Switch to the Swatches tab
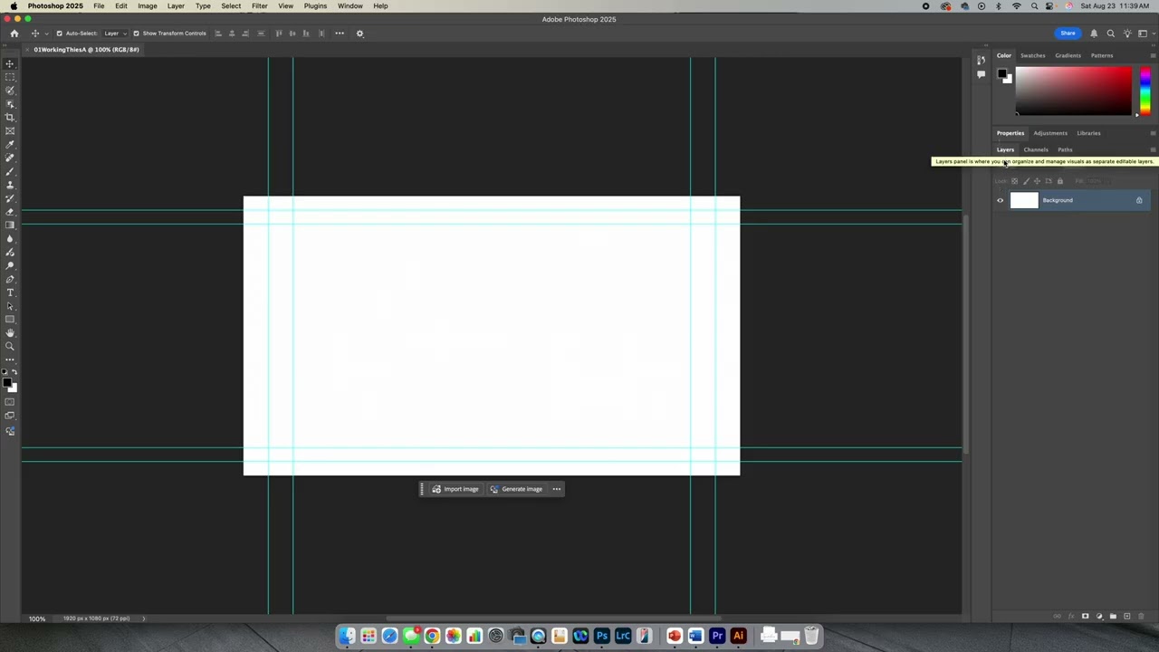Viewport: 1159px width, 652px height. click(x=1033, y=55)
